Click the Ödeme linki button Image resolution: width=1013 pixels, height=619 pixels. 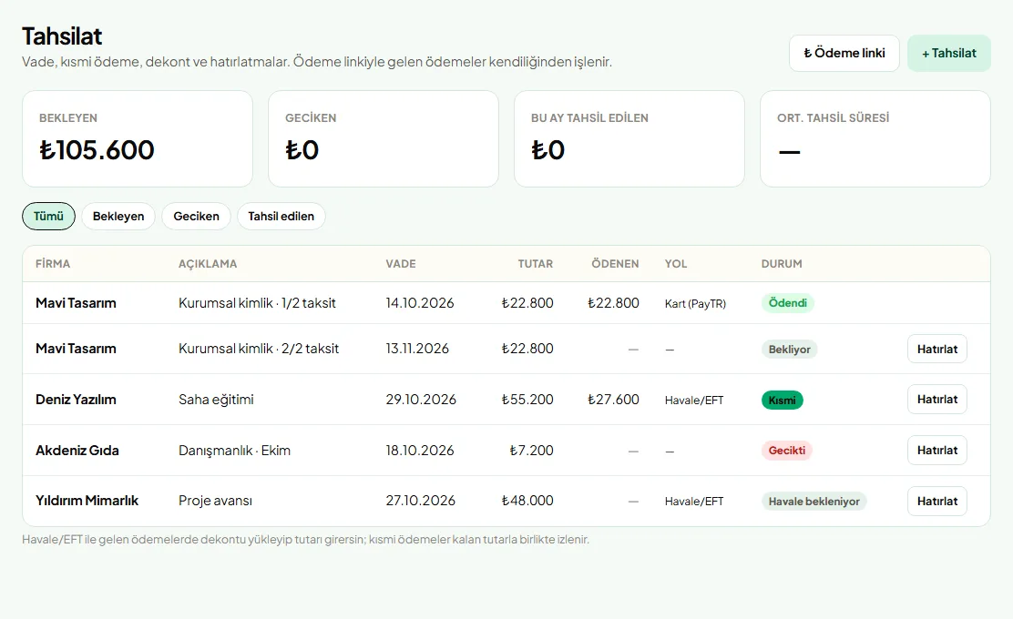coord(844,53)
